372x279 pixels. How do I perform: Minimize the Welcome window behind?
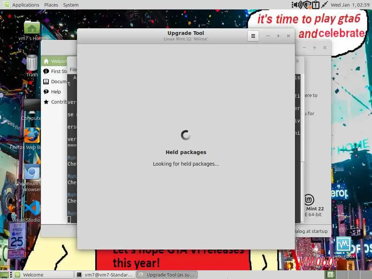tap(304, 48)
